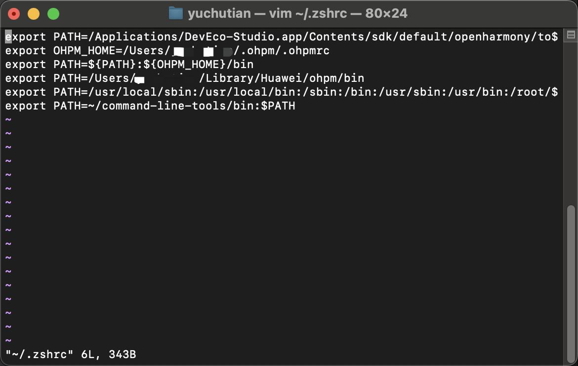Click the last tilde marker above status line

pos(8,340)
